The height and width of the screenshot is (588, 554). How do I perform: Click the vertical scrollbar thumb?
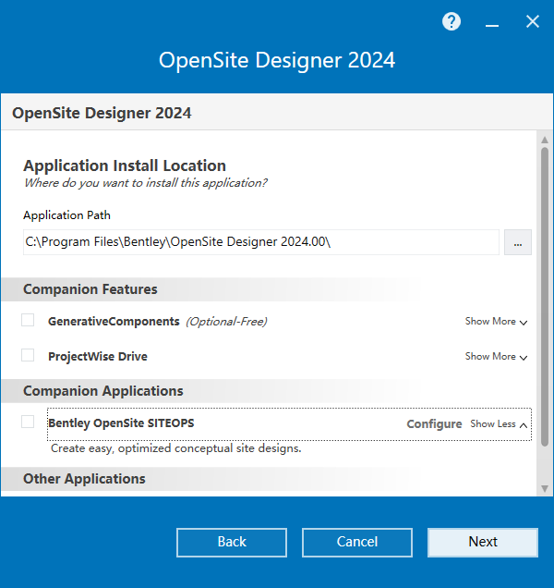pos(545,297)
